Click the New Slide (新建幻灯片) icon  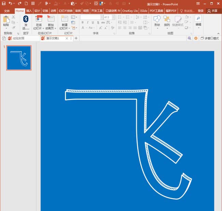pyautogui.click(x=64, y=19)
